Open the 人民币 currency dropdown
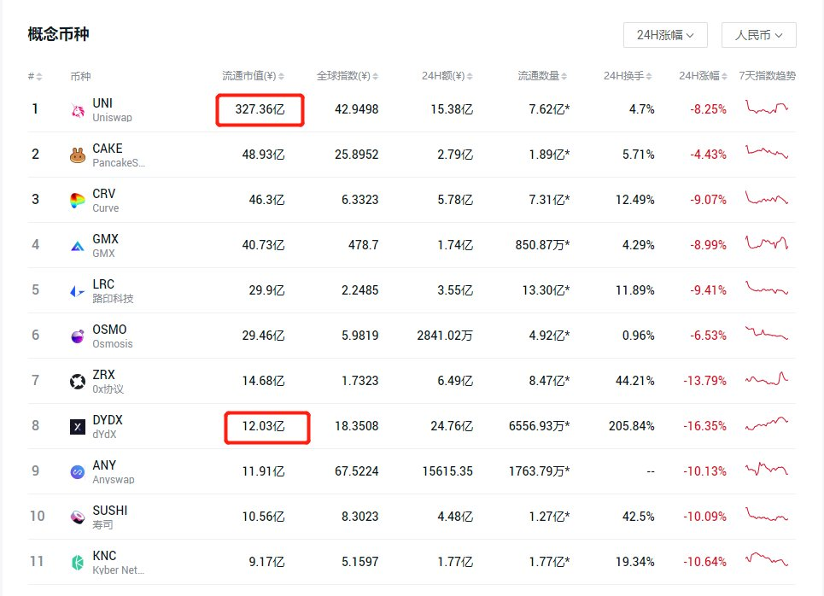The image size is (824, 596). [x=759, y=35]
